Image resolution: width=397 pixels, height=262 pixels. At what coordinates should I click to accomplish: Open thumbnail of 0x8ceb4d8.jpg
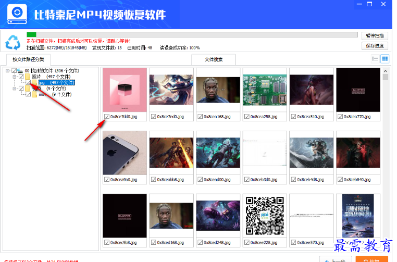tap(312, 153)
